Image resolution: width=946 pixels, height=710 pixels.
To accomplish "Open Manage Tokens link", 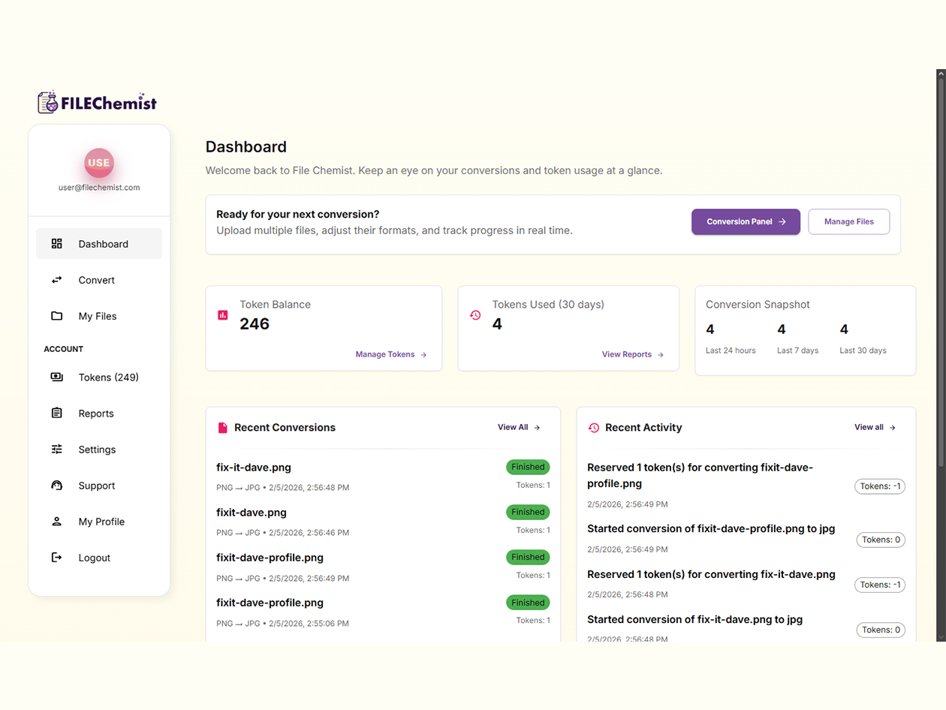I will tap(385, 354).
